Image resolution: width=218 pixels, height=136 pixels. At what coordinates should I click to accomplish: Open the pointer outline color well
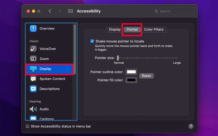click(131, 72)
